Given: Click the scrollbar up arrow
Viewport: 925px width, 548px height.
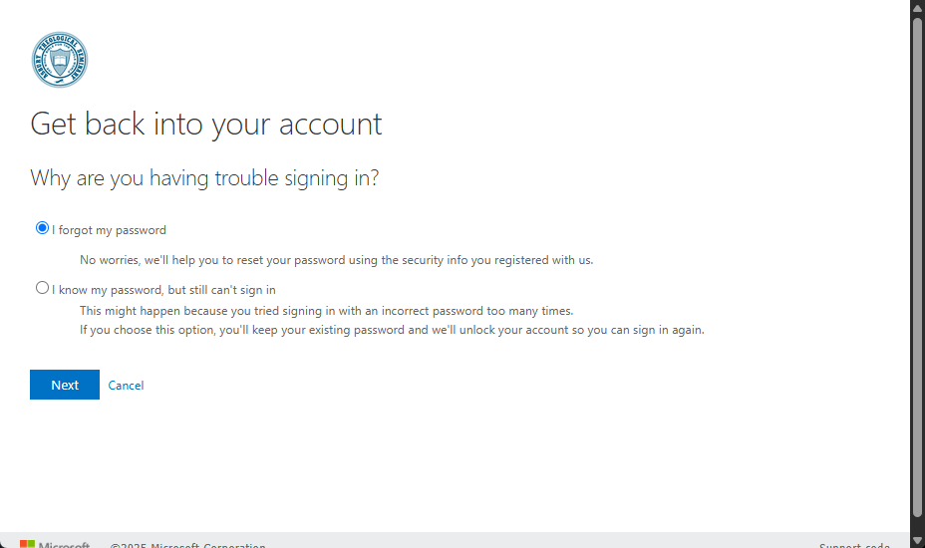Looking at the screenshot, I should (x=917, y=8).
